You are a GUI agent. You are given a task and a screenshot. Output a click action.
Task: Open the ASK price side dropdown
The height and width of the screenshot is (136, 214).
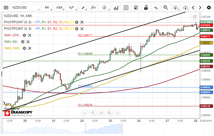(x=60, y=8)
